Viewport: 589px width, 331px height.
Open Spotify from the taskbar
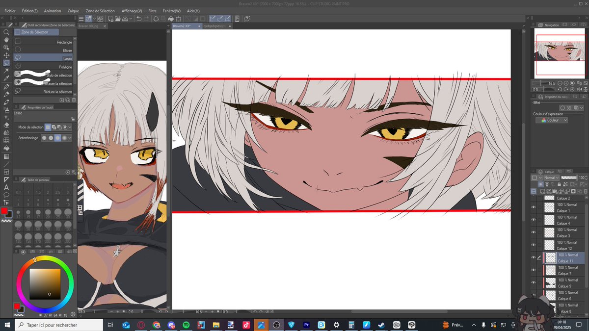pyautogui.click(x=186, y=325)
